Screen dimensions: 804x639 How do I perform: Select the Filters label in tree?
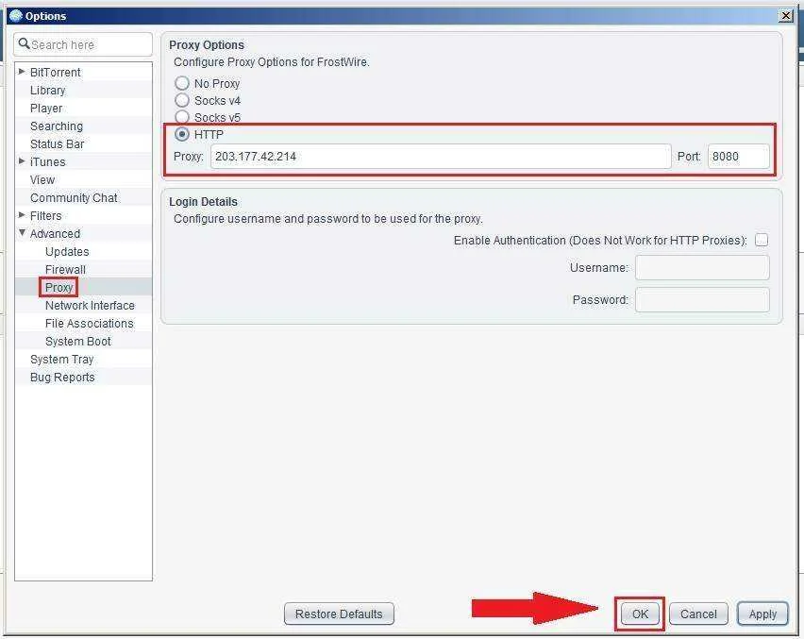45,216
